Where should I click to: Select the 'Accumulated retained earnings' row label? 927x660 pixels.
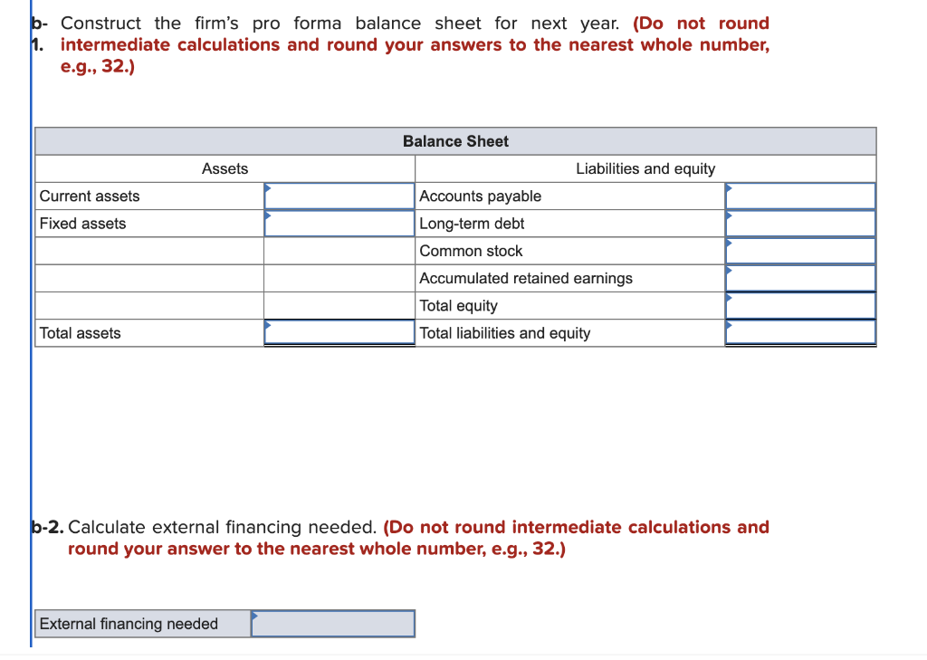[526, 279]
